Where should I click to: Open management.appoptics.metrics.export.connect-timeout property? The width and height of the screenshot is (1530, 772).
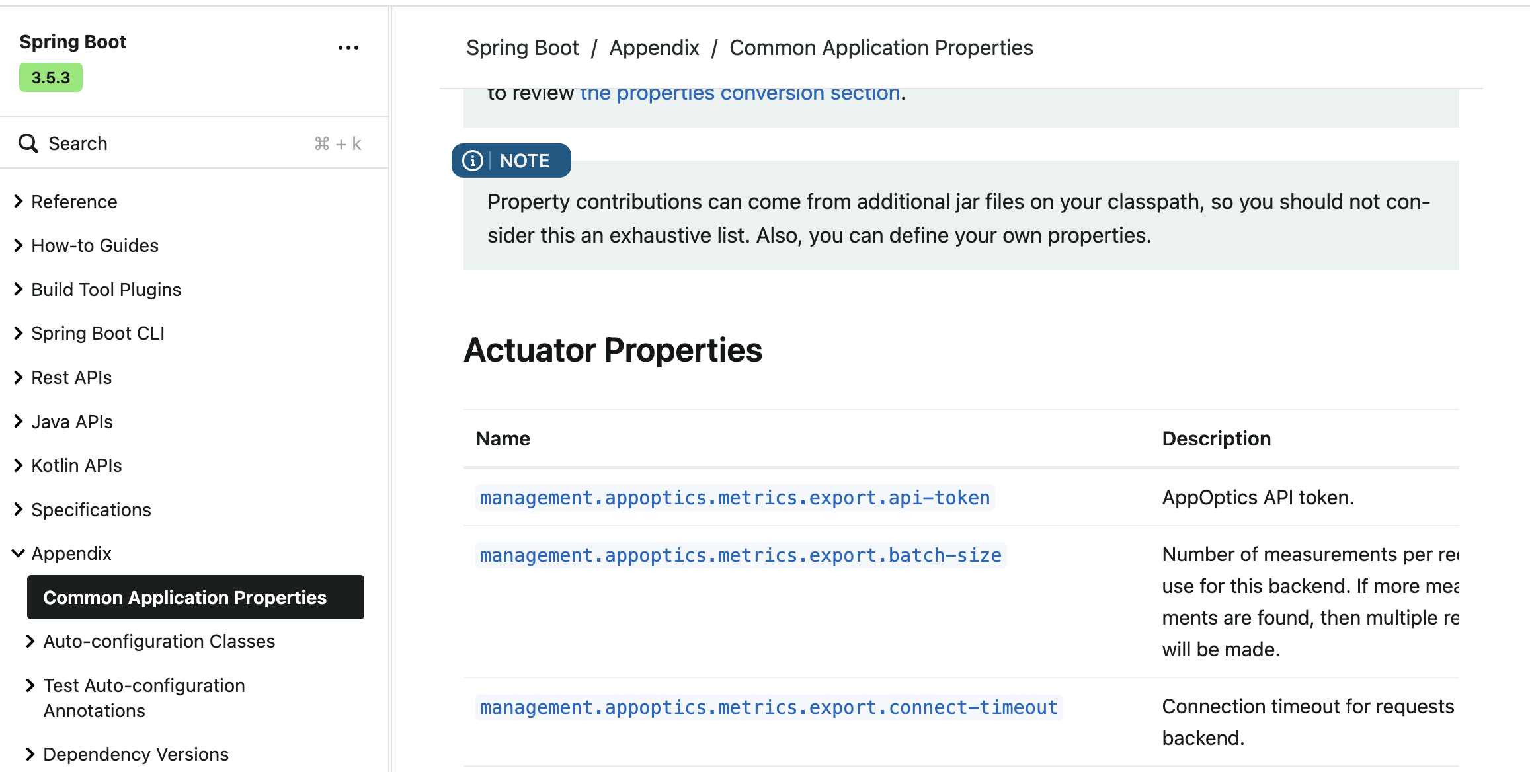768,707
